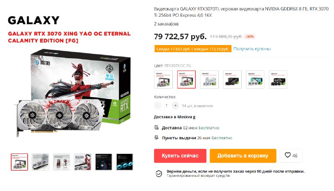The width and height of the screenshot is (334, 191).
Task: Select the last black variant swatch
Action: tap(278, 79)
